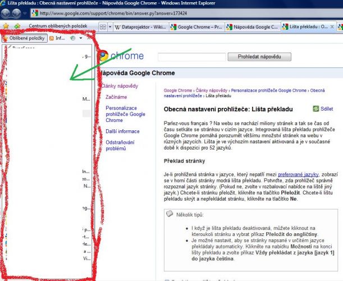Open the recent pages dropdown beside Forward
This screenshot has width=343, height=281.
tap(25, 13)
